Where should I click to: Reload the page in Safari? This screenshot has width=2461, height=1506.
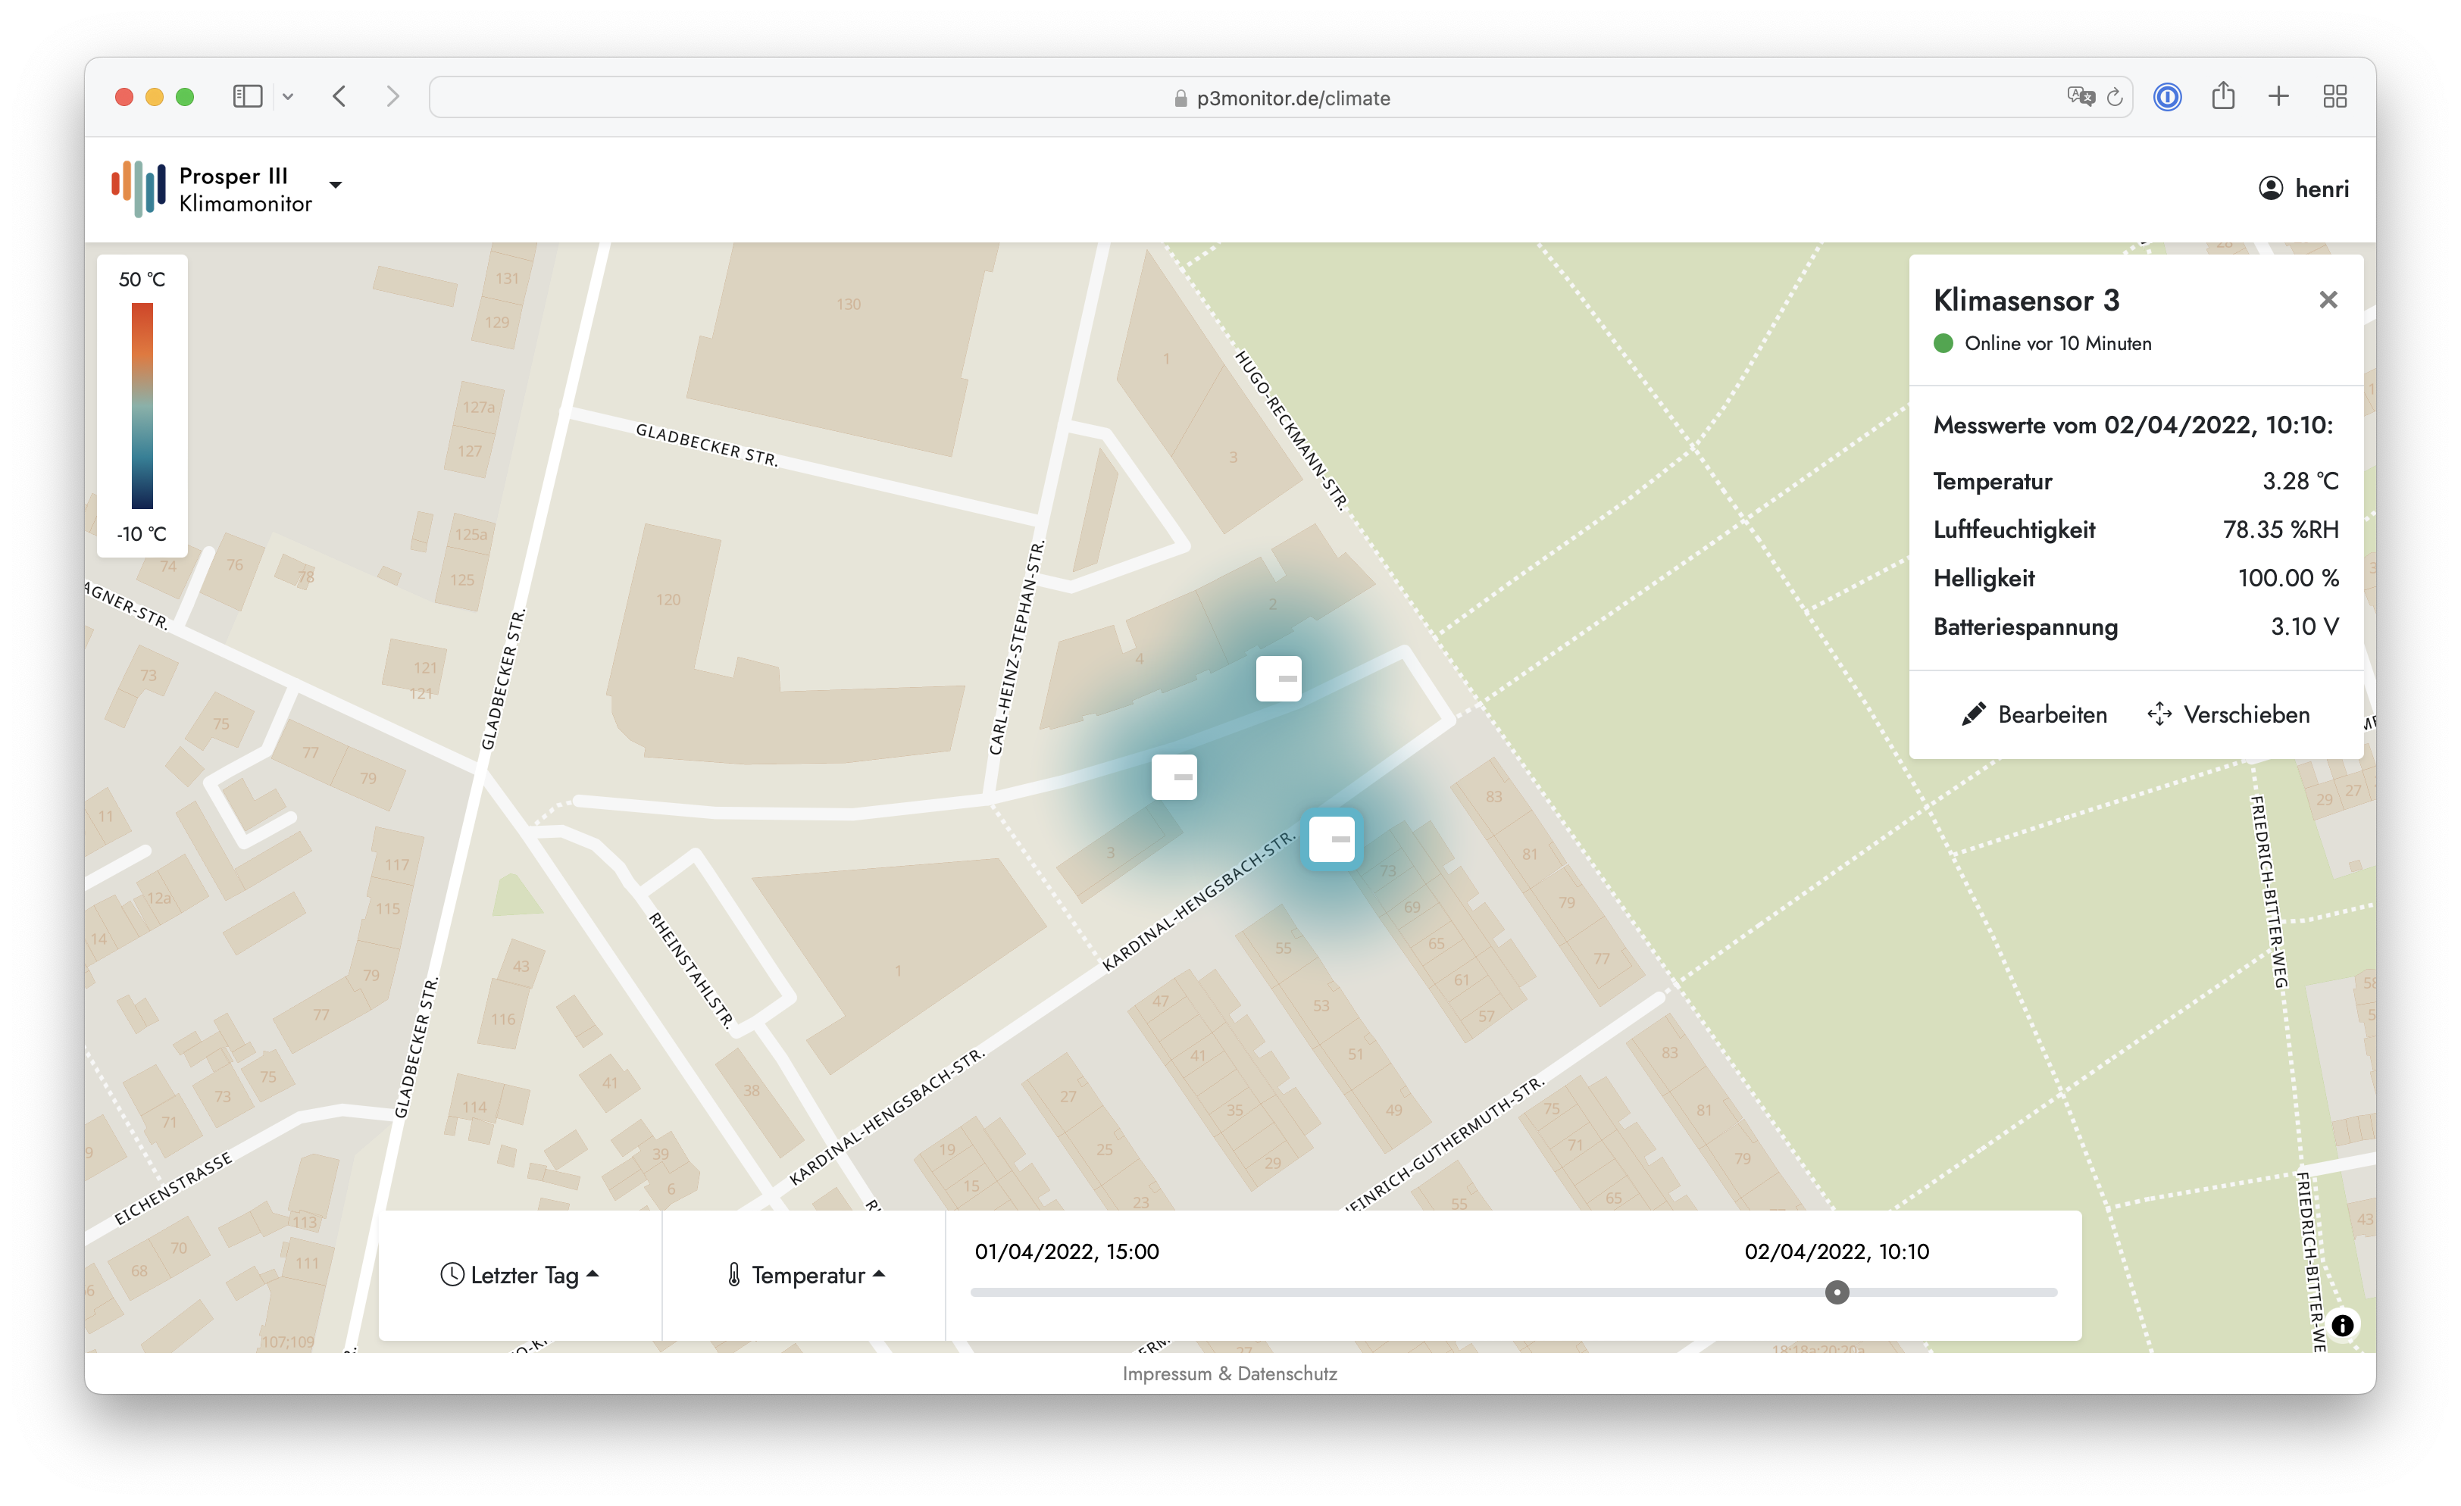click(x=2115, y=97)
